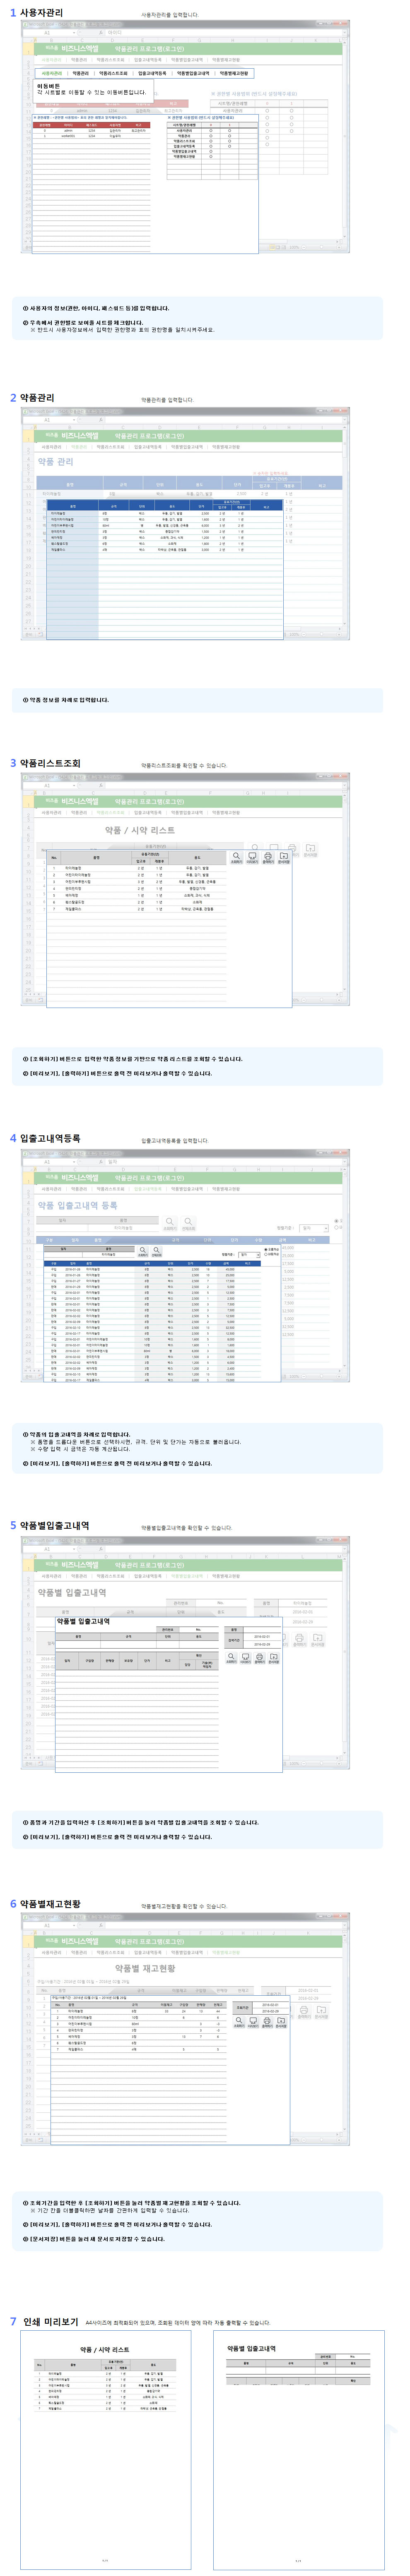Open 약품별재고현황 tab in enlarged navigation callout
Image resolution: width=410 pixels, height=2576 pixels.
tap(234, 73)
